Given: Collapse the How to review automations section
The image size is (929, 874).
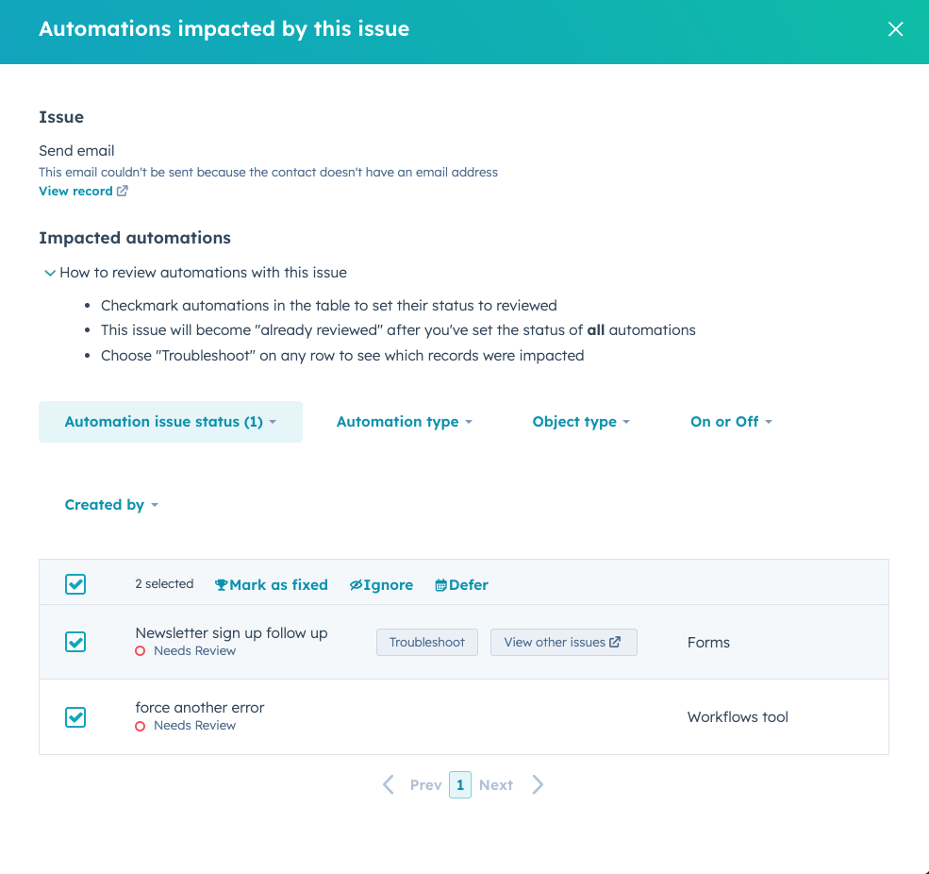Looking at the screenshot, I should (x=50, y=273).
